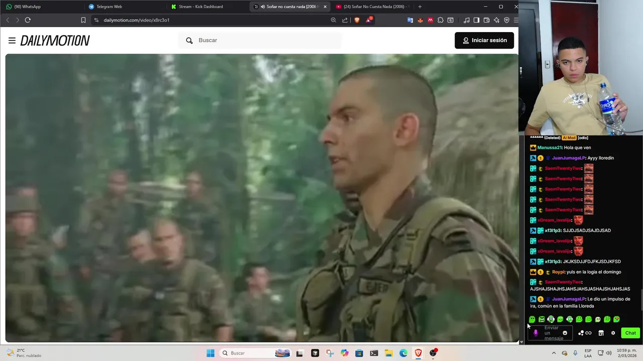Switch to the WhatsApp browser tab

[40, 7]
